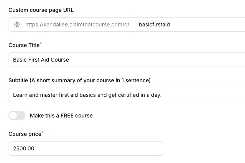This screenshot has height=163, width=245.
Task: Click the red asterisk beside Course Title
Action: [x=41, y=43]
